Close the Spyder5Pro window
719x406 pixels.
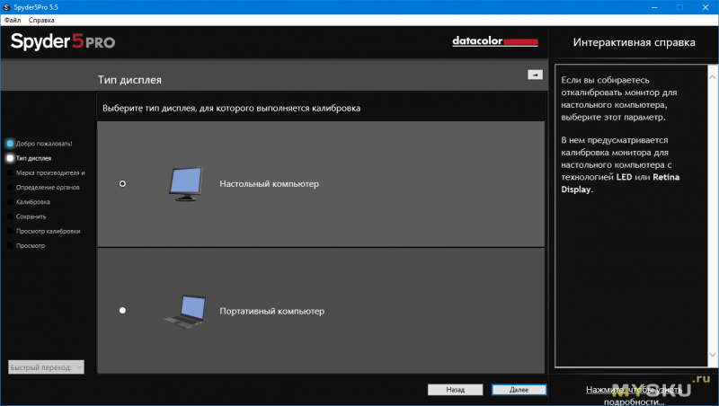[x=706, y=7]
